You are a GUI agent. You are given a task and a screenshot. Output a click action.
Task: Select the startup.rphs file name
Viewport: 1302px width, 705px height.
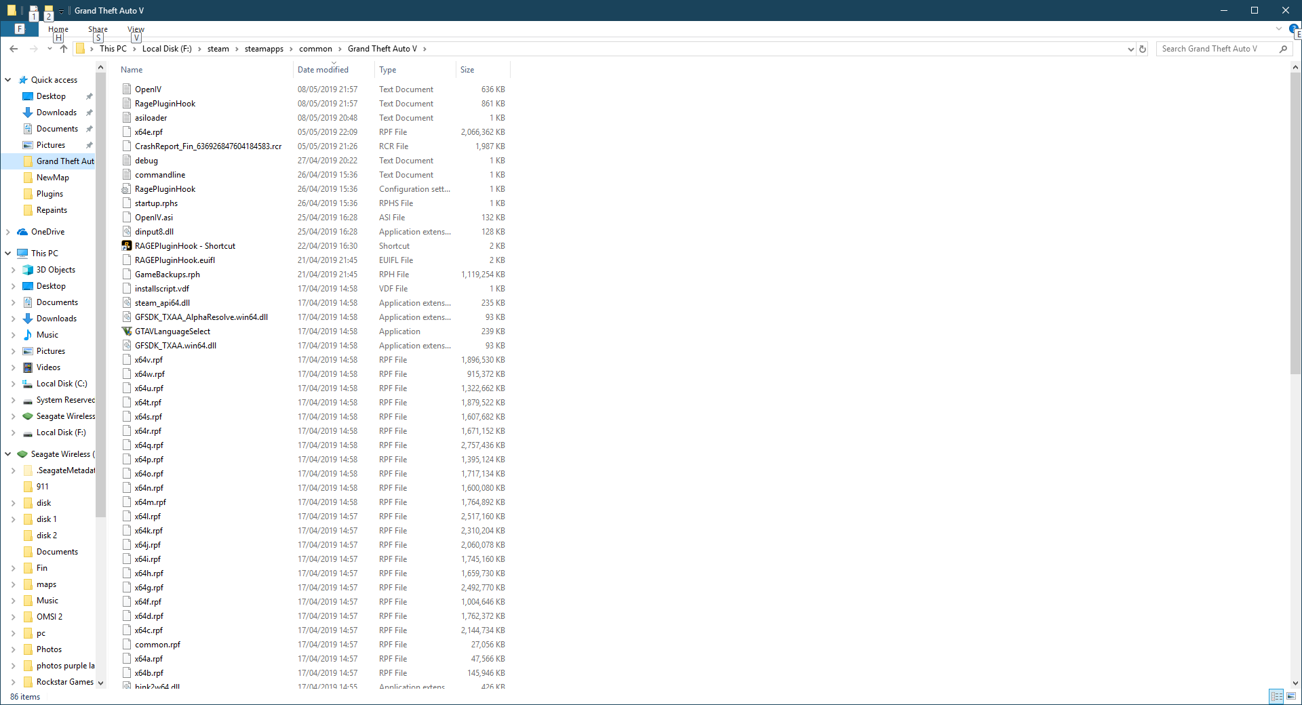[156, 203]
